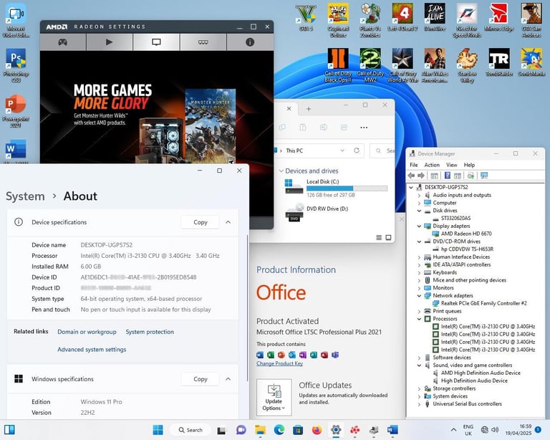Open the Gaming tab in Radeon Settings

point(63,42)
